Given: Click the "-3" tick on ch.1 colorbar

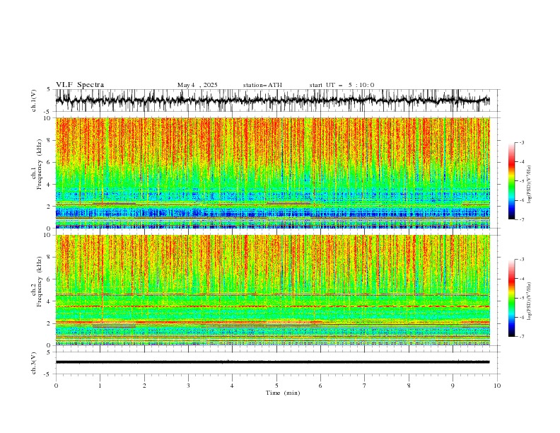Looking at the screenshot, I should coord(522,142).
